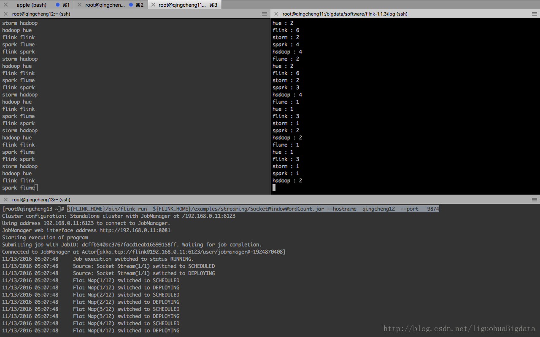Click 'Flat Map(4/12) switched to SCHEDULED'
The image size is (540, 337).
pos(126,324)
